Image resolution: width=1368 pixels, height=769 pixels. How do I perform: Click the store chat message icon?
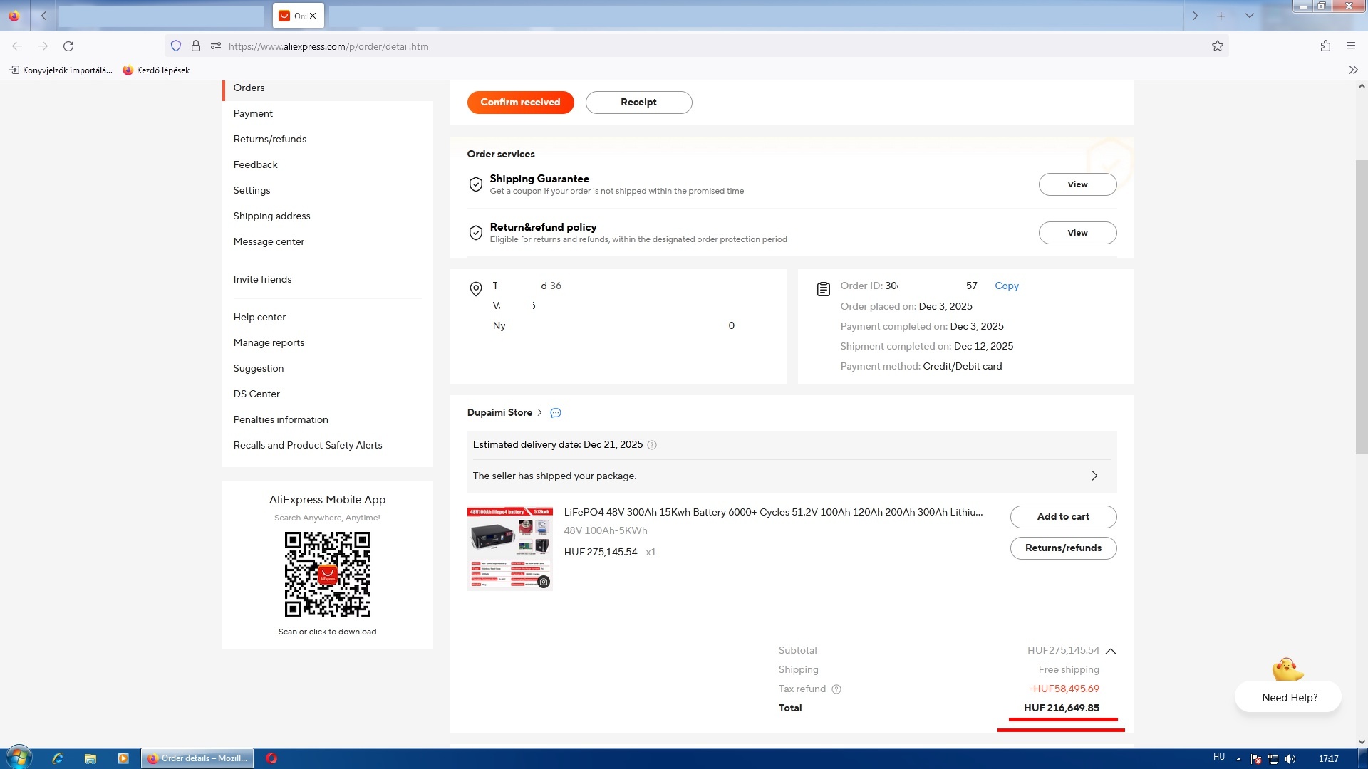(x=556, y=413)
